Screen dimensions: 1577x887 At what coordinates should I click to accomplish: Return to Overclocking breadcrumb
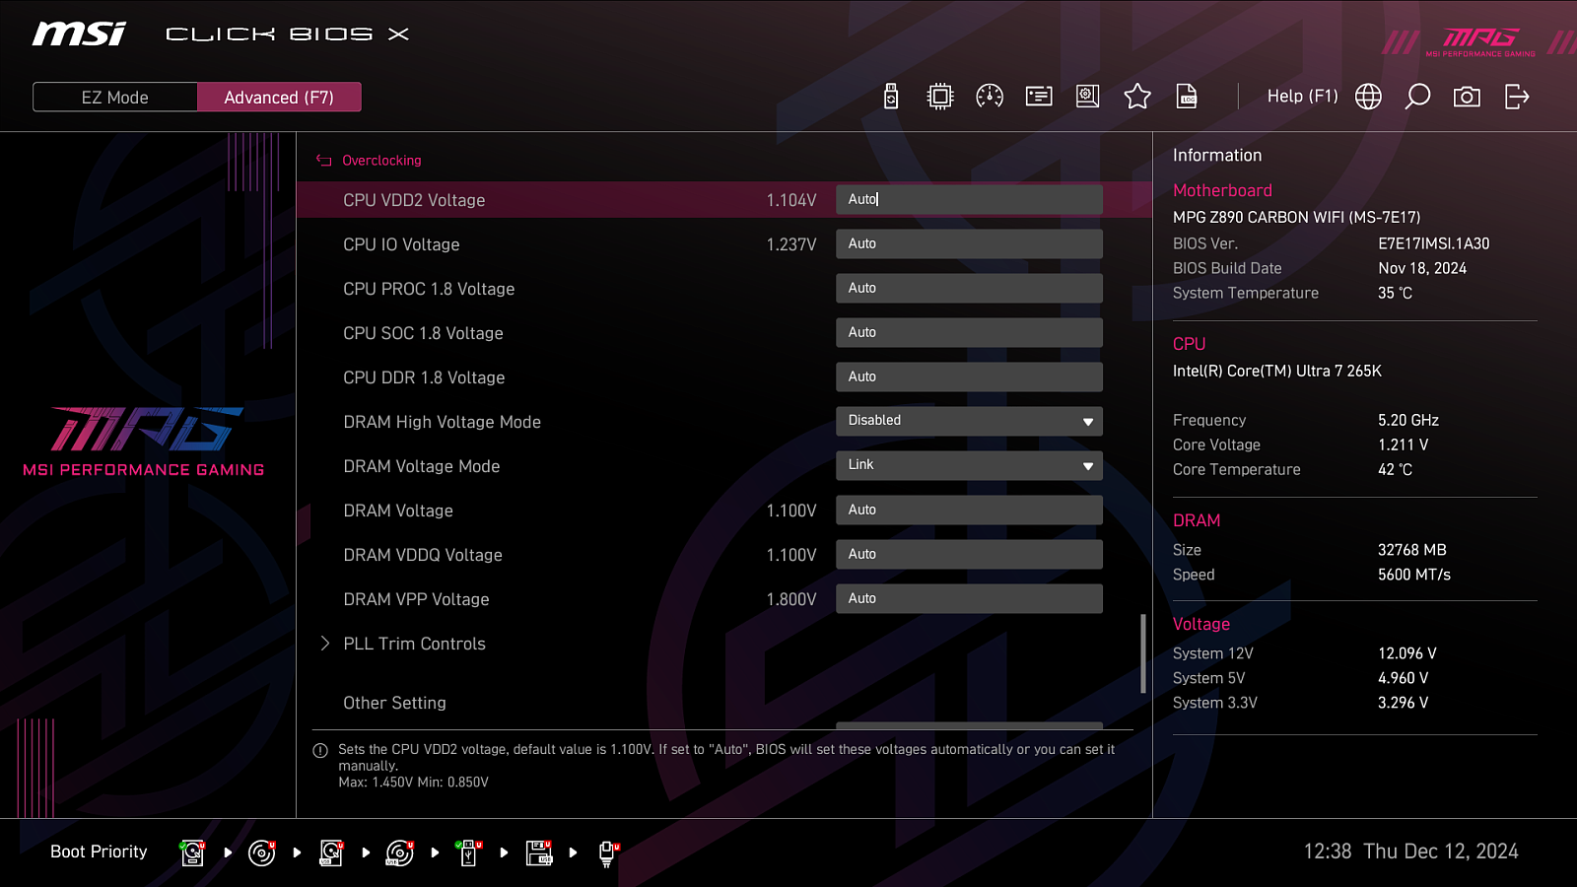[381, 161]
